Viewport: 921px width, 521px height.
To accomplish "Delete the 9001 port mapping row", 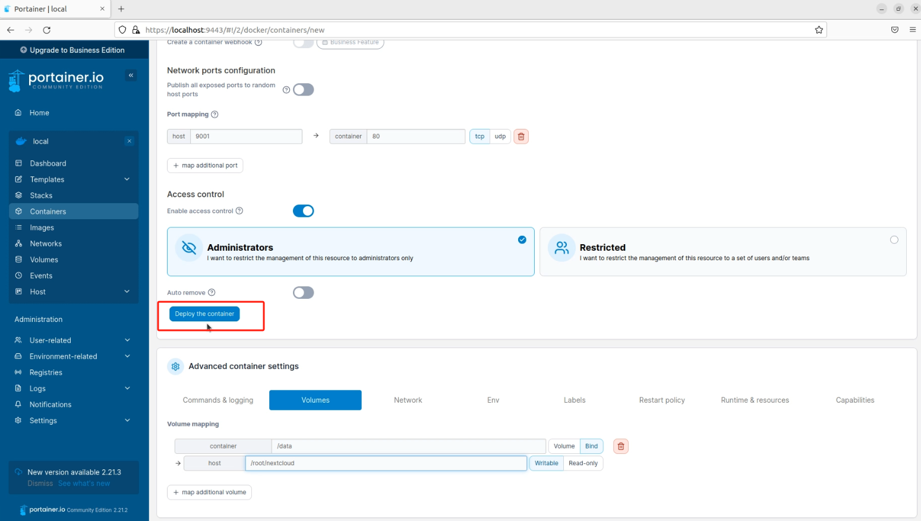I will pos(521,137).
